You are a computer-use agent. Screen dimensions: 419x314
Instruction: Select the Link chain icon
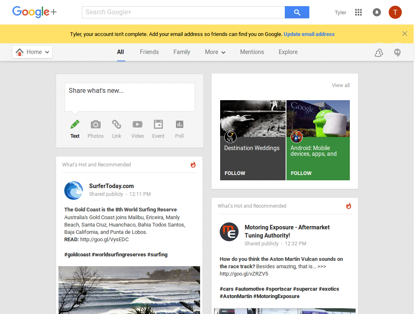tap(117, 124)
